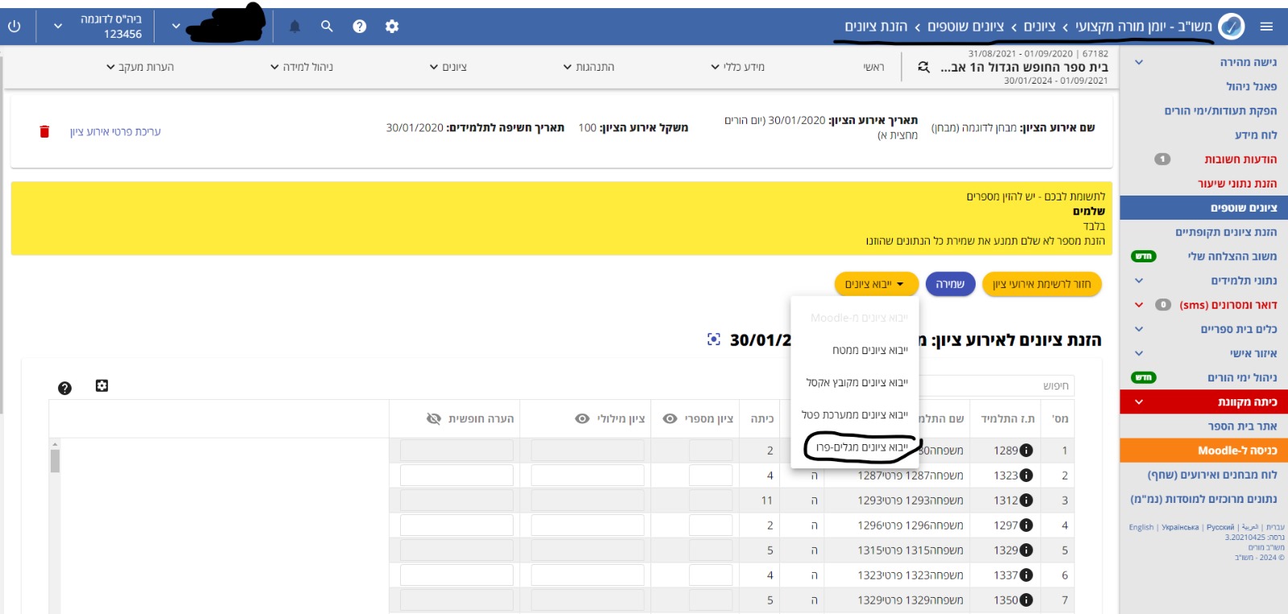Screen dimensions: 1288x614
Task: Select ייבוא ציונים מקובץ אקסל option
Action: 857,382
